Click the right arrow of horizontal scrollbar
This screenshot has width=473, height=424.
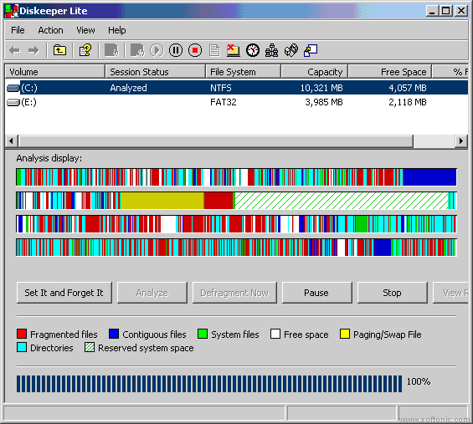(x=461, y=140)
